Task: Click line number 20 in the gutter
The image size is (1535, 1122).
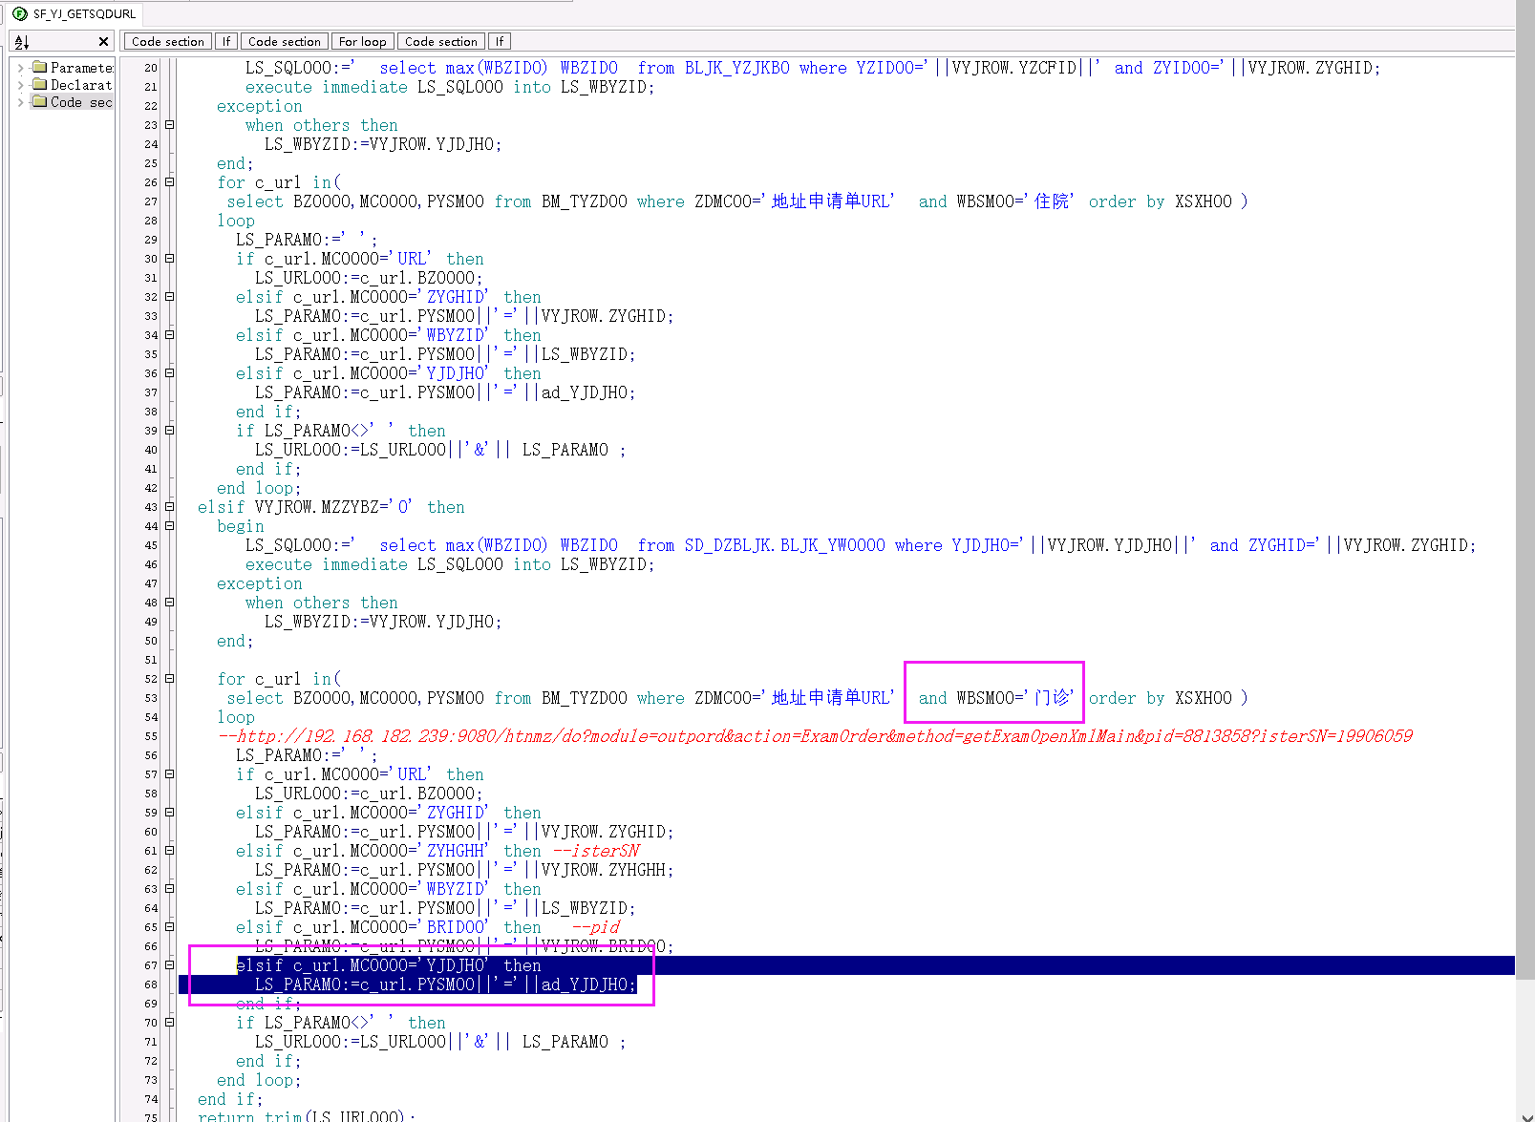Action: coord(151,68)
